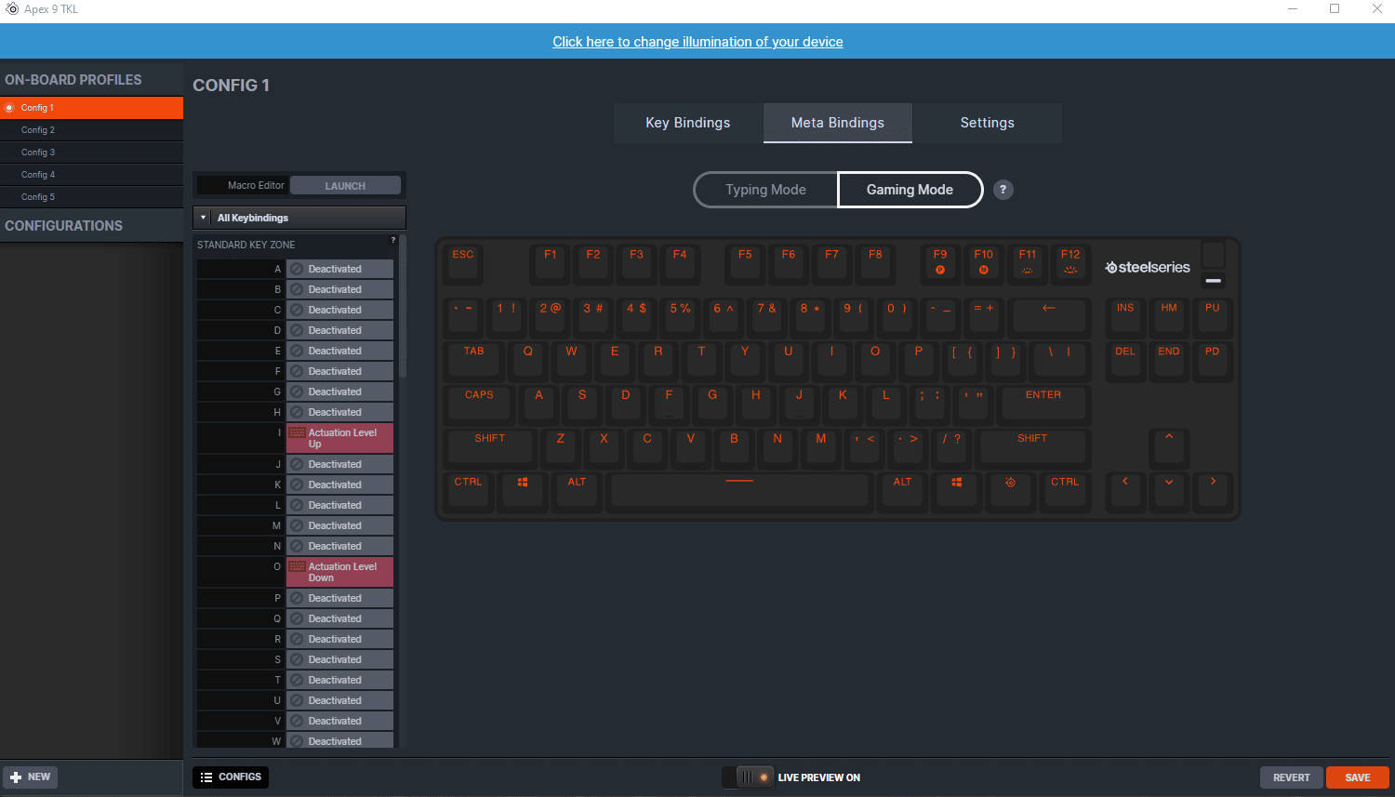Open the CONFIGS panel

click(231, 777)
